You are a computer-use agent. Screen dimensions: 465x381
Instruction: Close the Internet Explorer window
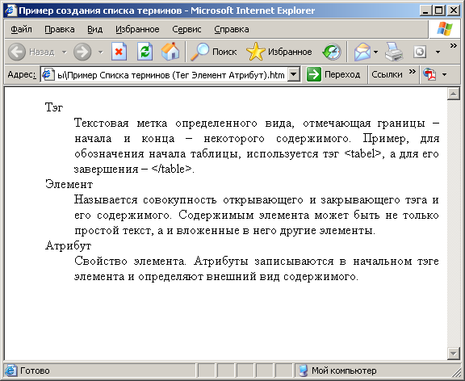(x=453, y=10)
